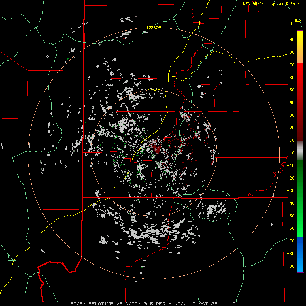306x306 pixels.
Task: Click the positive 10 scale value
Action: [292, 140]
